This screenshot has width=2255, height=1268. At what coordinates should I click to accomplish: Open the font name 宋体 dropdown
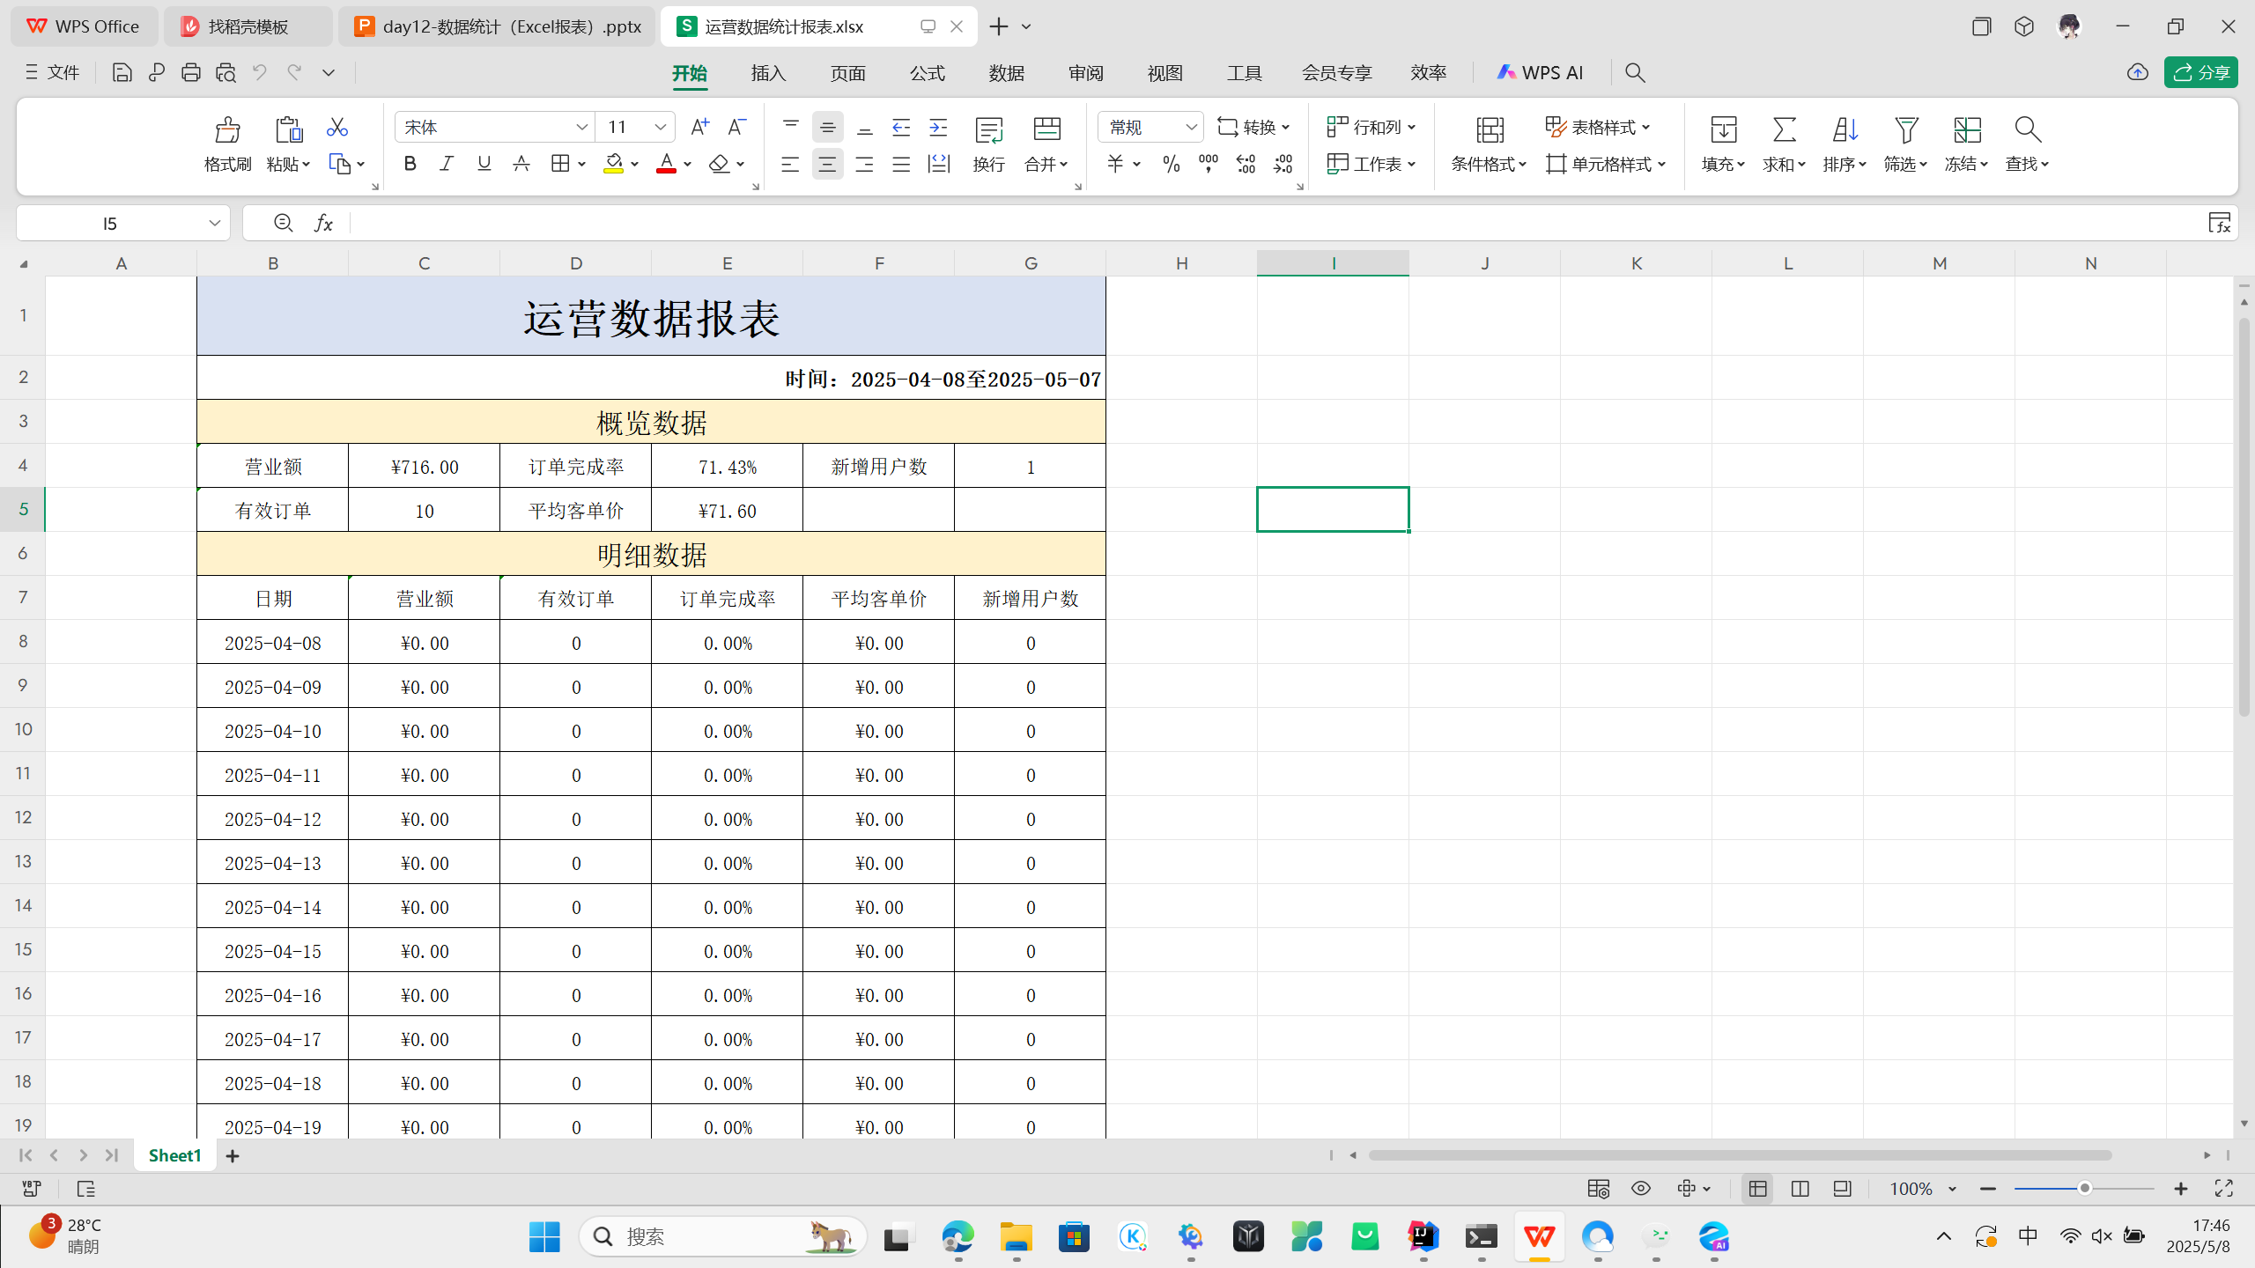[x=581, y=128]
